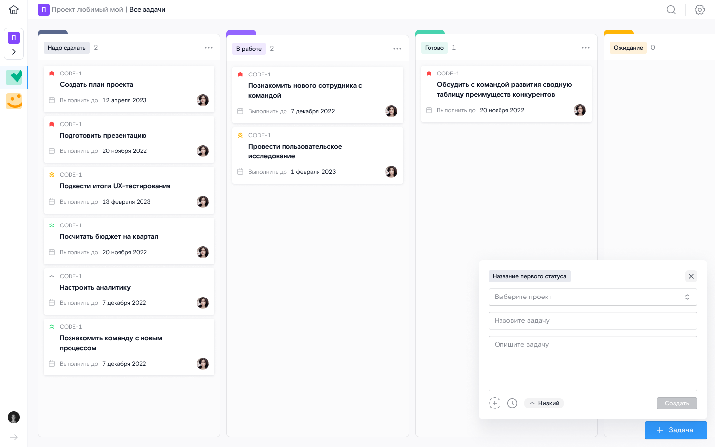The height and width of the screenshot is (447, 715).
Task: Click the purple project П sidebar icon
Action: coord(14,37)
